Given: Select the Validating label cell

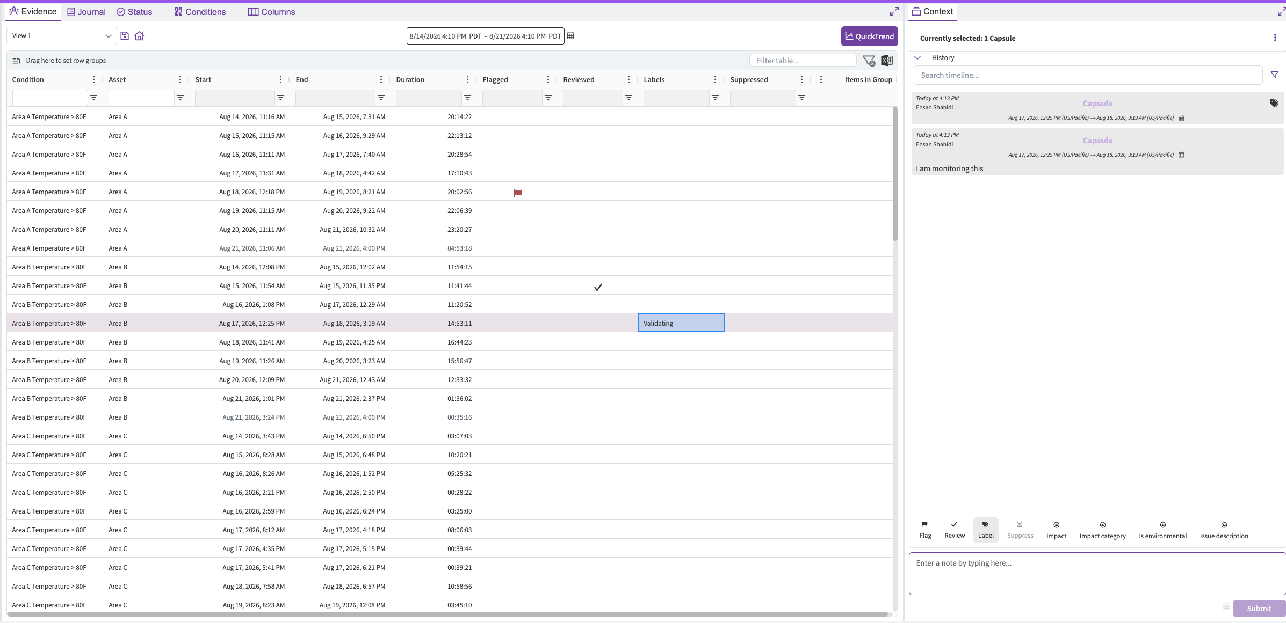Looking at the screenshot, I should [x=681, y=323].
